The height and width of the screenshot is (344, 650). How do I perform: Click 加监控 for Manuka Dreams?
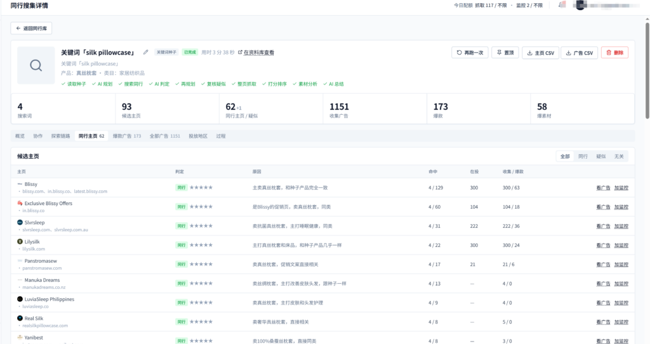[621, 284]
